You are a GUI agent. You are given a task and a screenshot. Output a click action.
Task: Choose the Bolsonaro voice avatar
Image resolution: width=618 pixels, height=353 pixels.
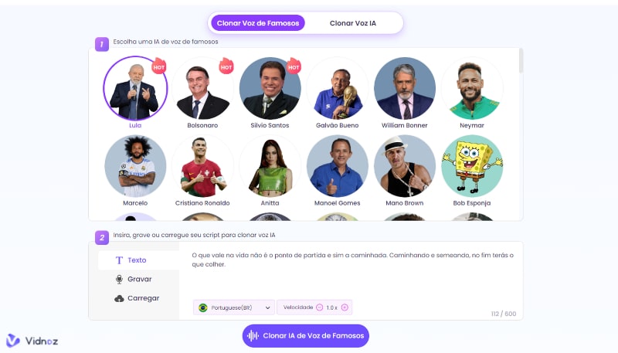[202, 88]
